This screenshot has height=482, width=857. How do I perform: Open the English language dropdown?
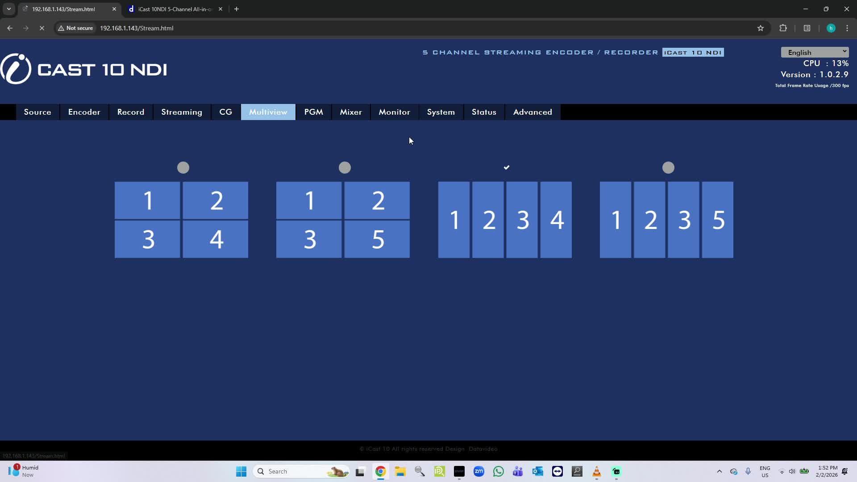(815, 52)
